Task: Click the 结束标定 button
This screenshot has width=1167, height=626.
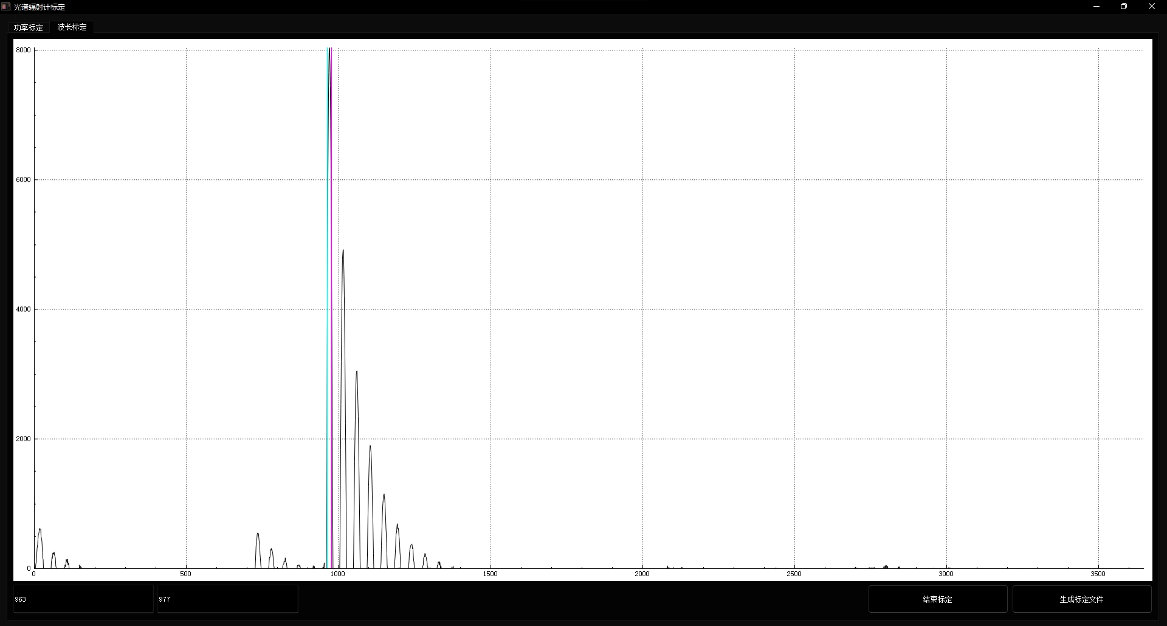Action: pos(937,599)
